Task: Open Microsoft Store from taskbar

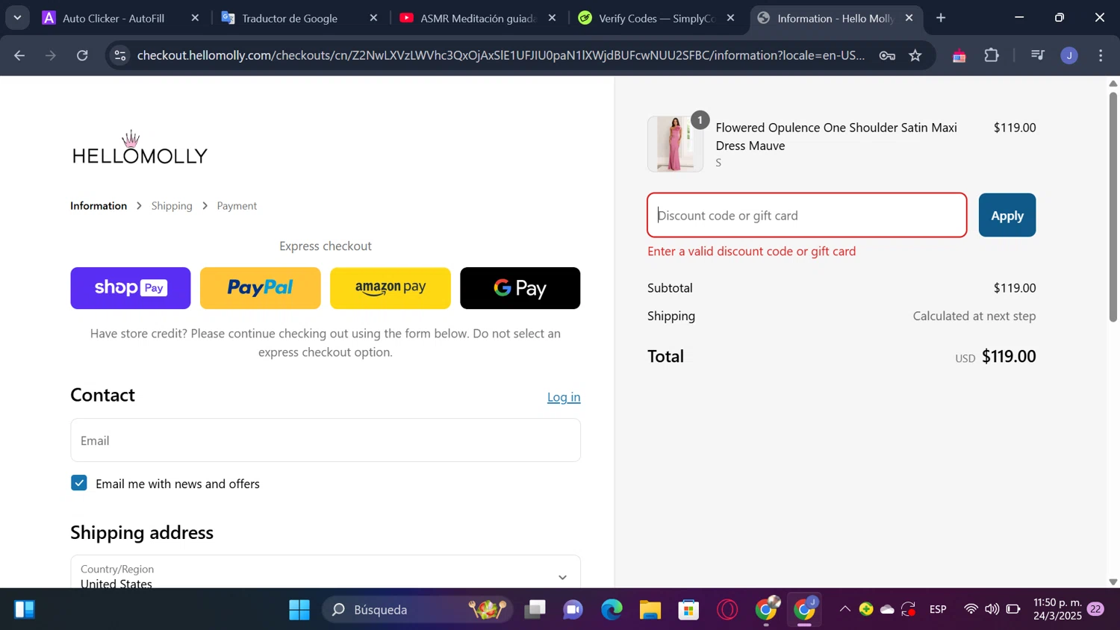Action: tap(688, 610)
